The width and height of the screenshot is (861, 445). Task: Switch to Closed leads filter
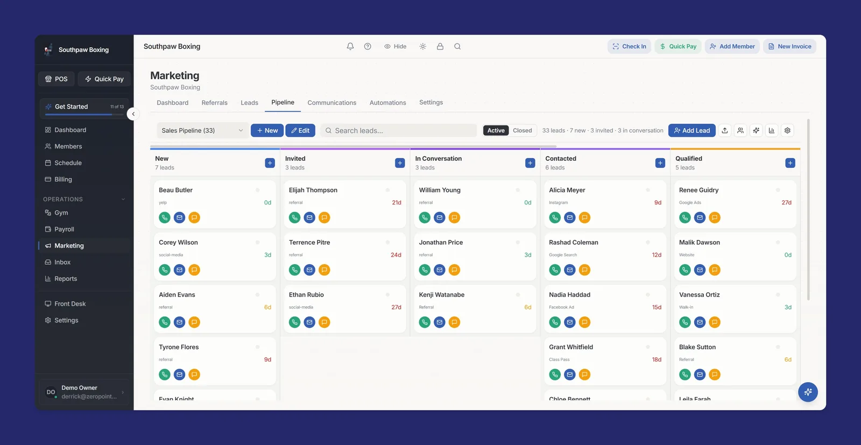pyautogui.click(x=522, y=130)
